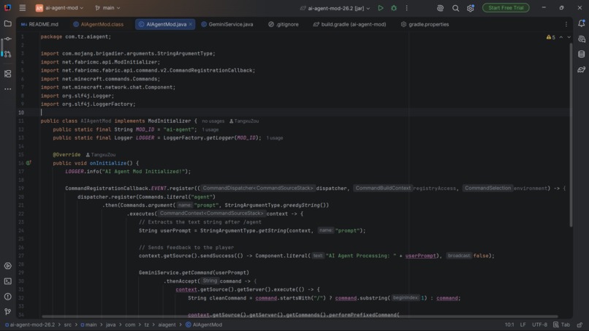Open the Database tool window
Screen dimensions: 589x331
[x=582, y=54]
